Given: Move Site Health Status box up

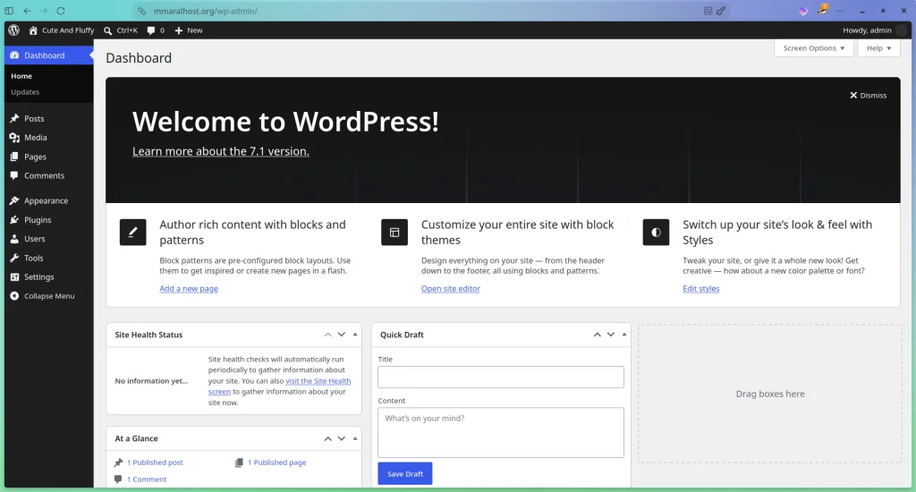Looking at the screenshot, I should pyautogui.click(x=327, y=335).
